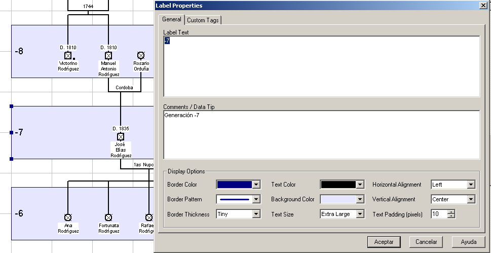Select Victorino Rodríguez person symbol
This screenshot has width=491, height=253.
pos(68,56)
